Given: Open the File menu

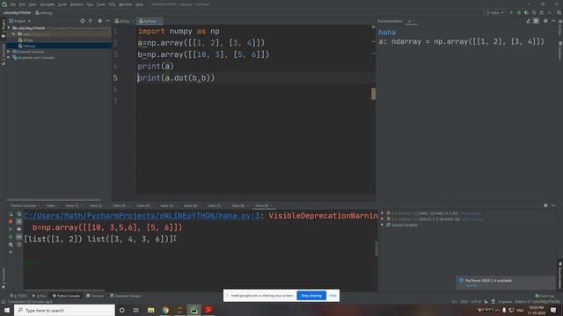Looking at the screenshot, I should pos(13,4).
